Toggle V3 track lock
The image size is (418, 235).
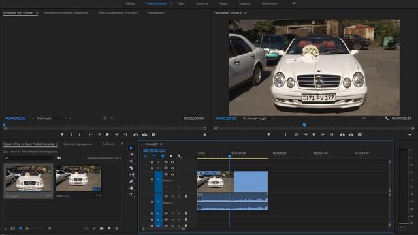[152, 162]
